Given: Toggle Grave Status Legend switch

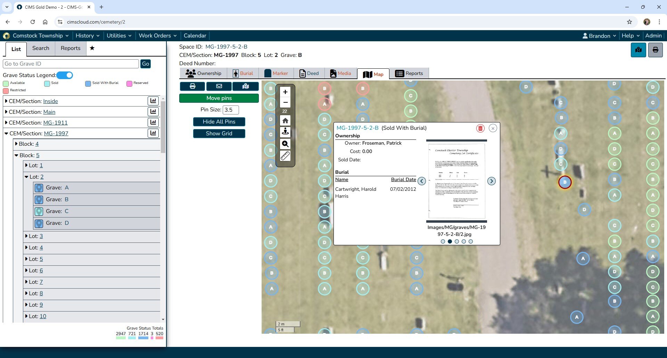Looking at the screenshot, I should point(65,75).
